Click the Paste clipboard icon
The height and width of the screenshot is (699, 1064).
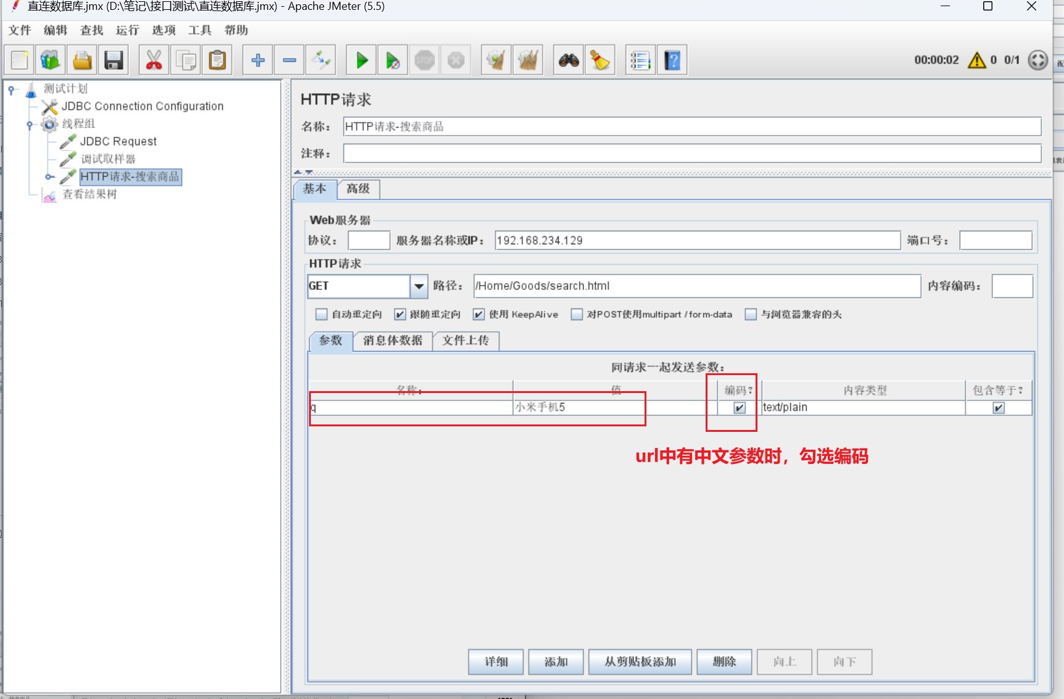(x=217, y=60)
